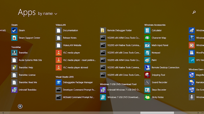Open the On-Screen Keyboard icon

click(192, 90)
